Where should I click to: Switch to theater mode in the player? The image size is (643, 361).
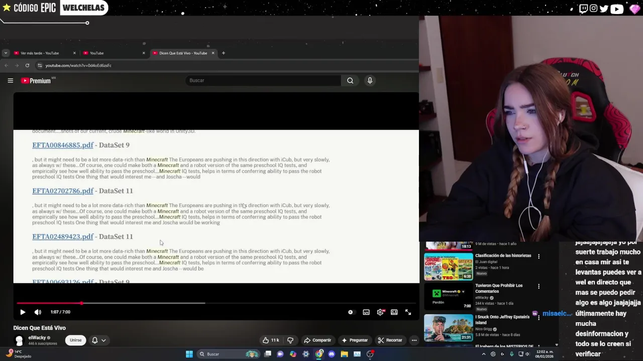(x=394, y=312)
